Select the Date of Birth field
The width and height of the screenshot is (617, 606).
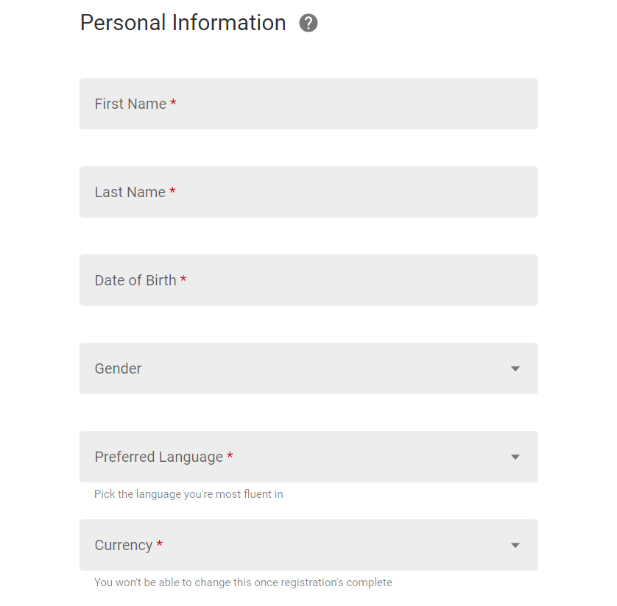[308, 280]
